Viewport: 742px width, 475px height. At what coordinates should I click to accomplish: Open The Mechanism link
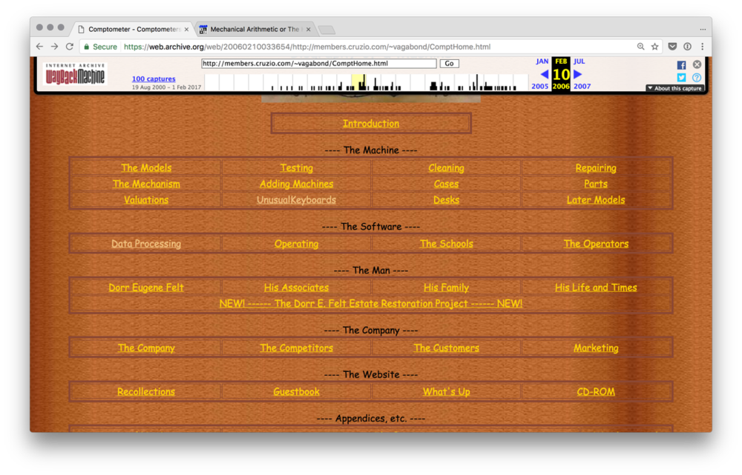tap(146, 184)
